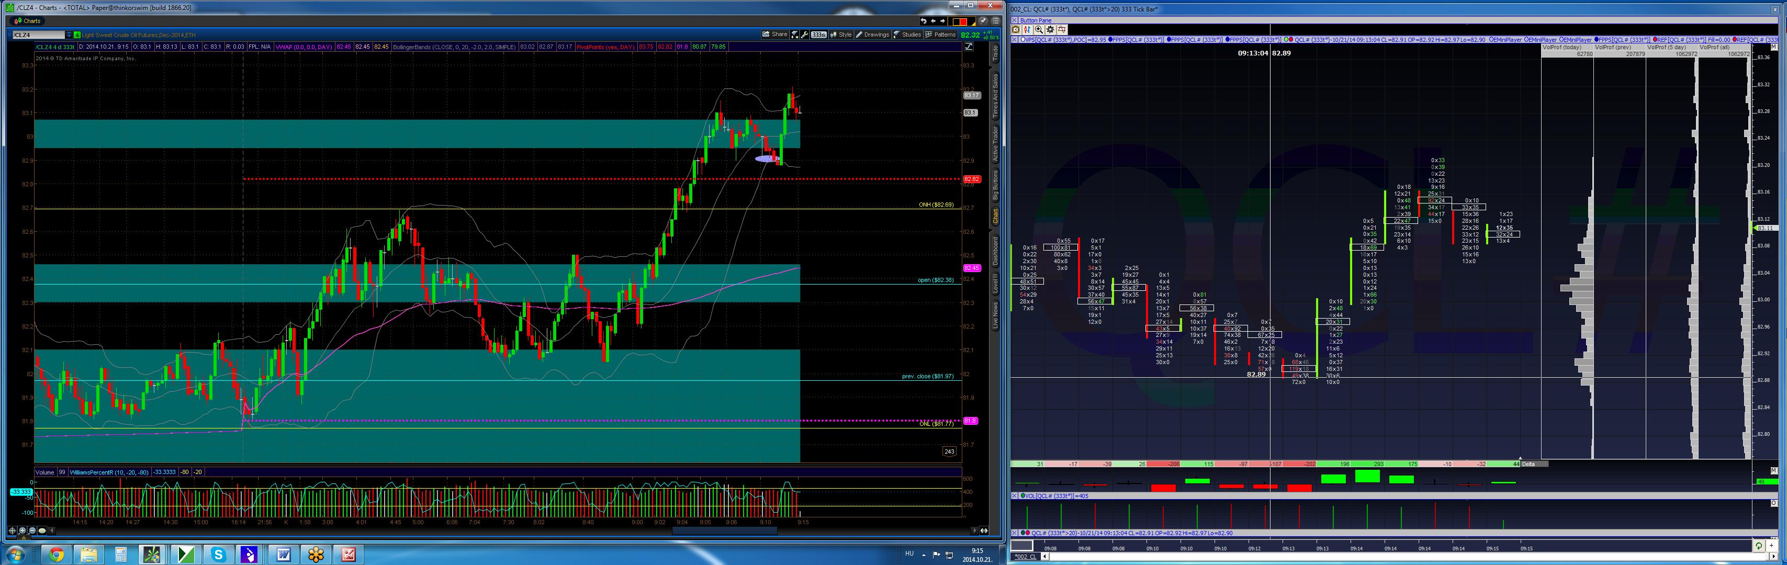Click the undo arrow in thinkorswim header

(x=924, y=21)
